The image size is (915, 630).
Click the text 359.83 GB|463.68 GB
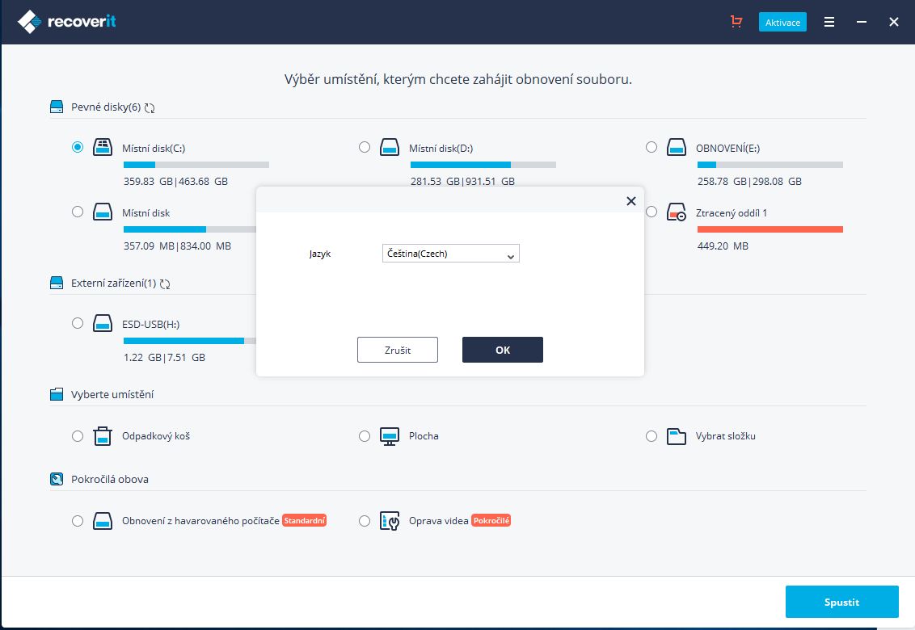click(x=175, y=182)
